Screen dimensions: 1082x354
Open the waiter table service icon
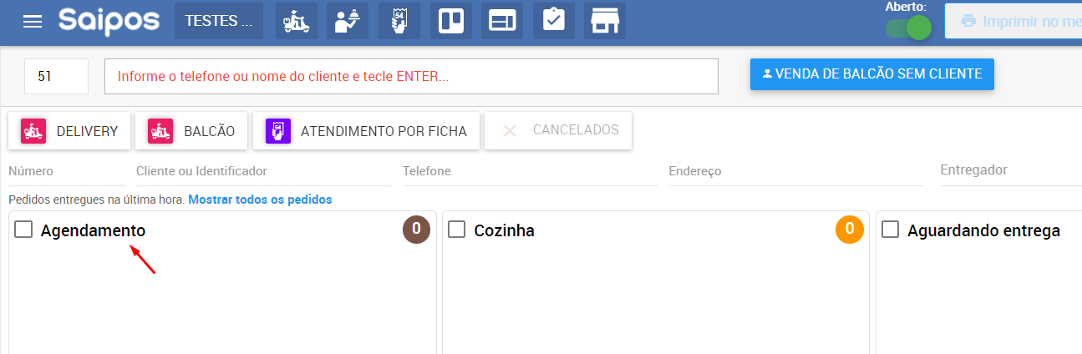point(348,21)
